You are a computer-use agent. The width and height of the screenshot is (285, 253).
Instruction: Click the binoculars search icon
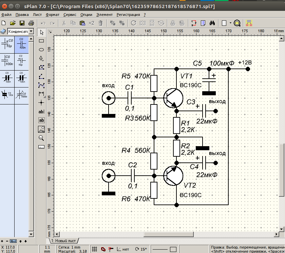(x=212, y=23)
